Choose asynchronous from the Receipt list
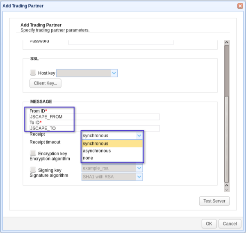 112,151
